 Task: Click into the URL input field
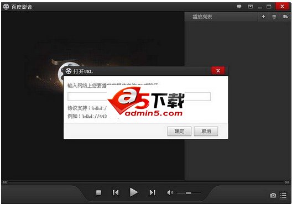pyautogui.click(x=139, y=96)
